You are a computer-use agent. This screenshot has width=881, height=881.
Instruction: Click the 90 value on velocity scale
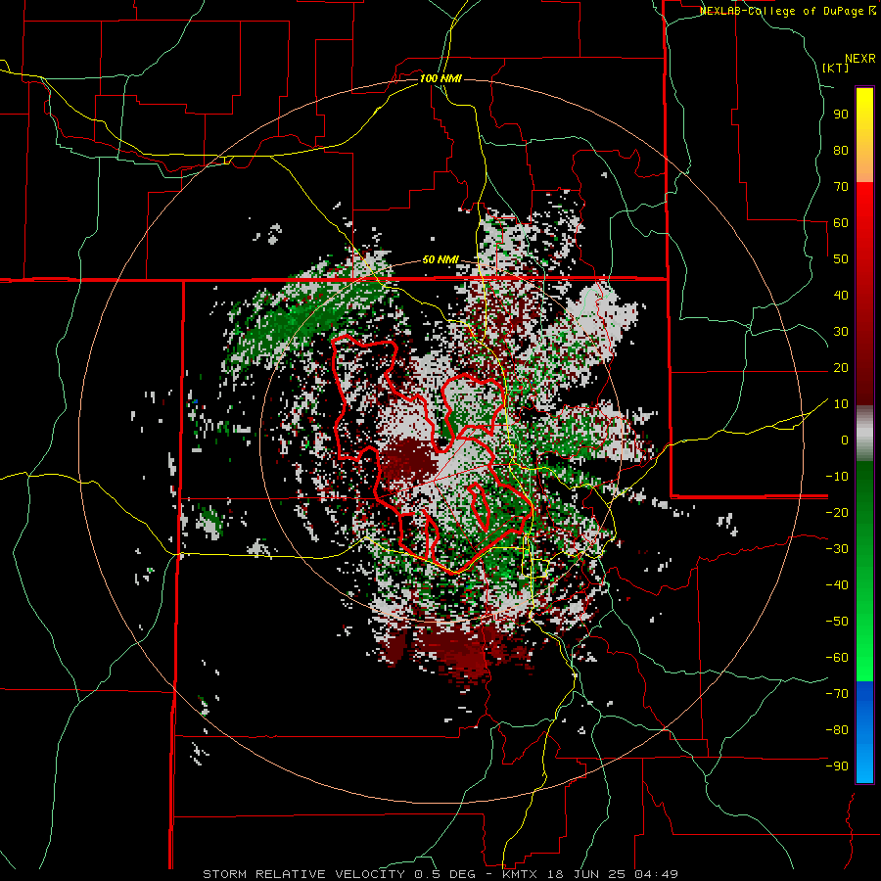(x=841, y=115)
